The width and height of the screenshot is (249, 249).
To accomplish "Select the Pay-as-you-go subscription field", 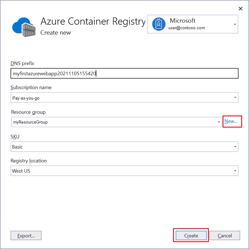I will coord(93,97).
